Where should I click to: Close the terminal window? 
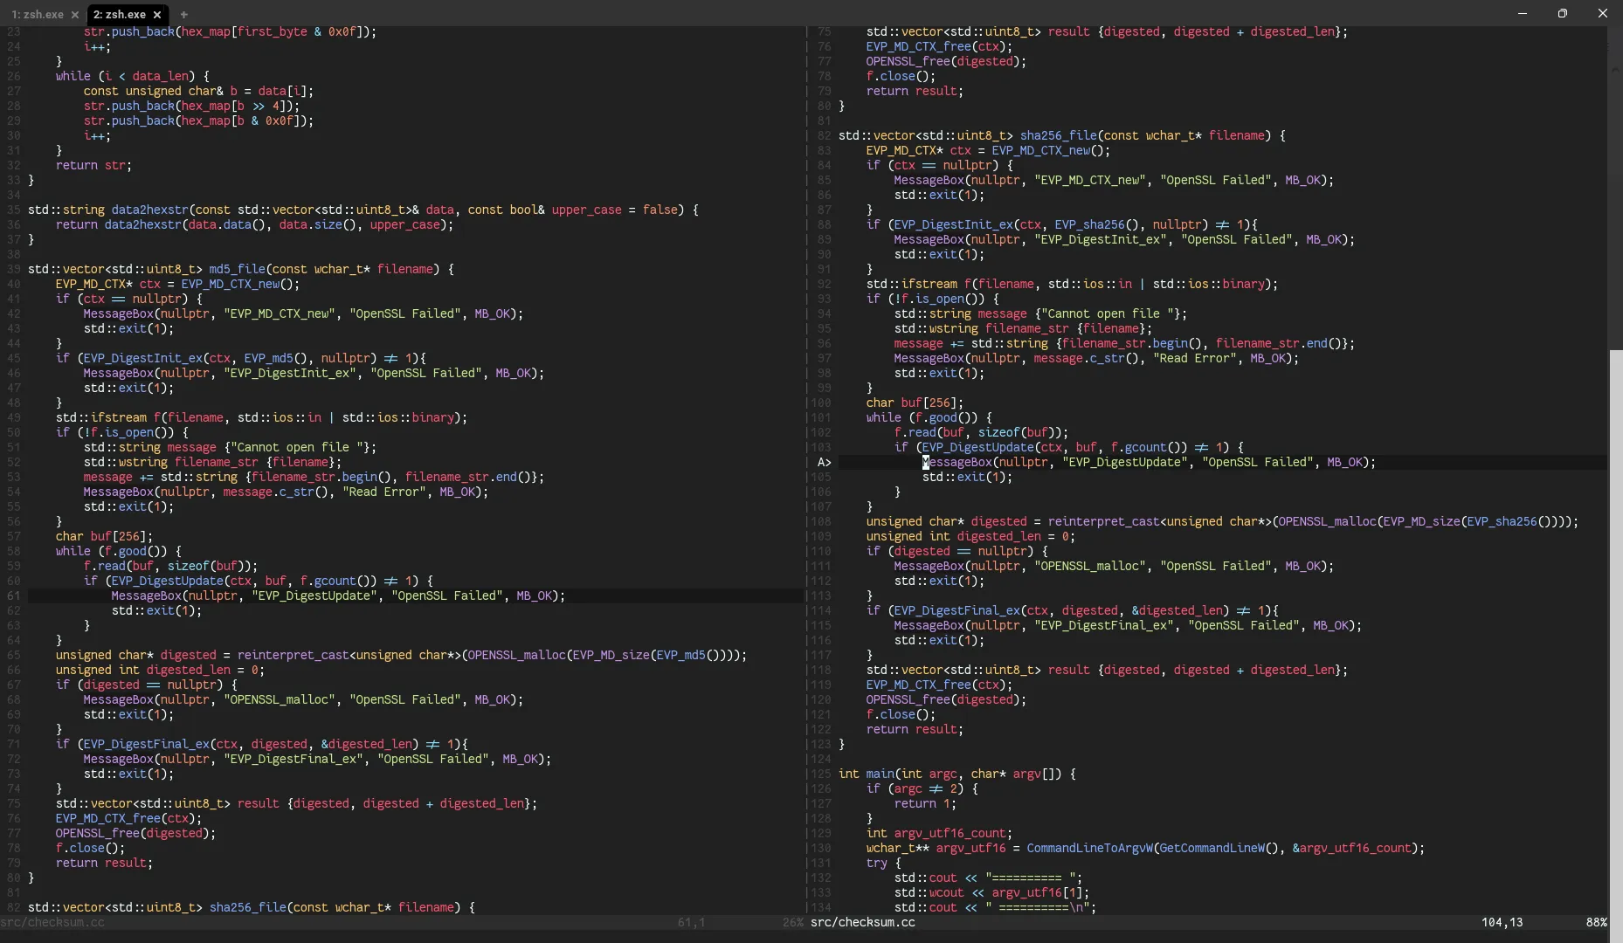(1602, 13)
